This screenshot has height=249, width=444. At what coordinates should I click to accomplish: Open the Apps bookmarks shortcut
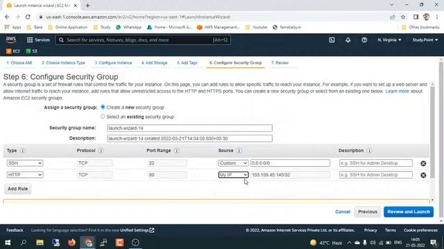pyautogui.click(x=12, y=28)
